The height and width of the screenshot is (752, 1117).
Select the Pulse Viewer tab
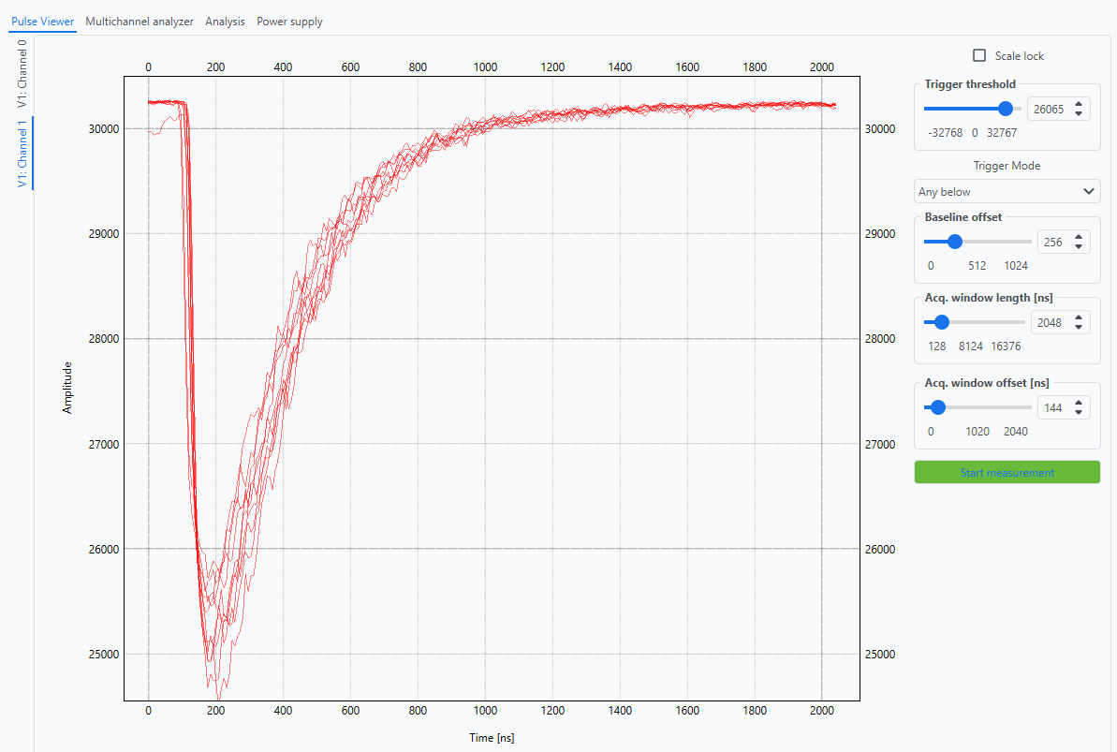[x=42, y=22]
